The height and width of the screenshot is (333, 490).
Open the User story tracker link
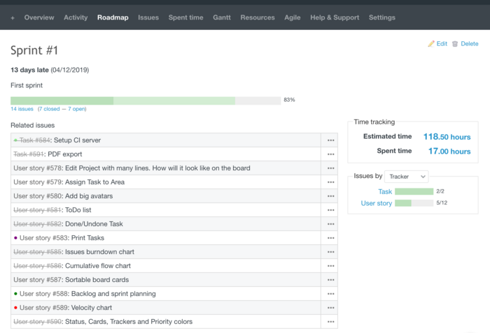click(376, 203)
